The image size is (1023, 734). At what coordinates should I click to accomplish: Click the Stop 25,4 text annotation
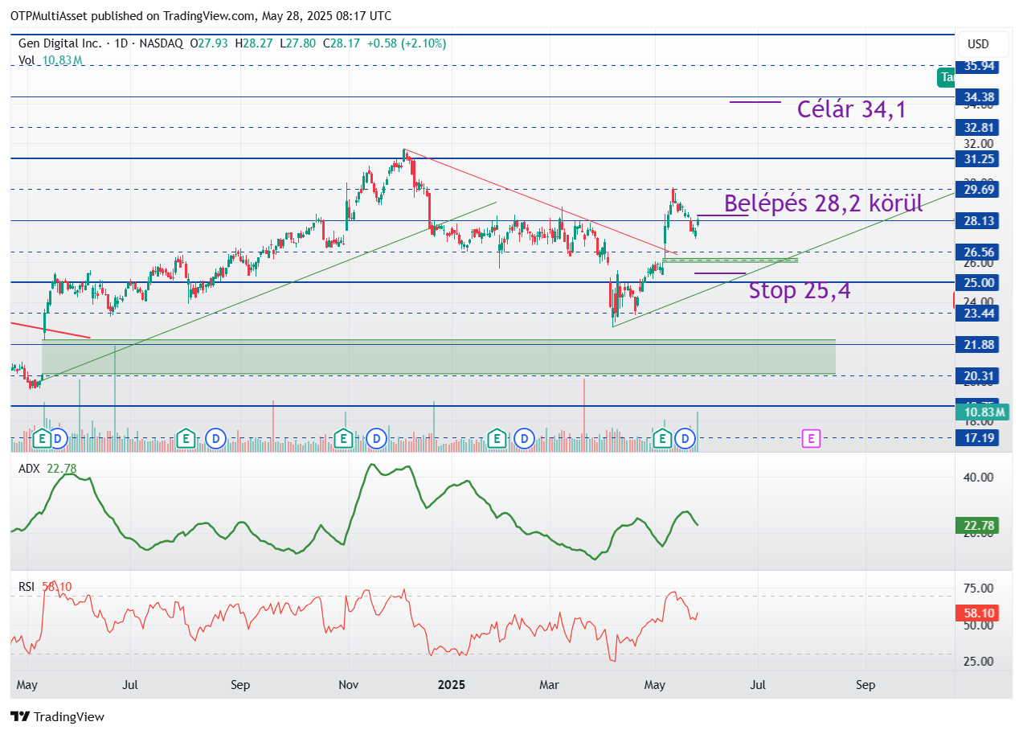coord(800,290)
